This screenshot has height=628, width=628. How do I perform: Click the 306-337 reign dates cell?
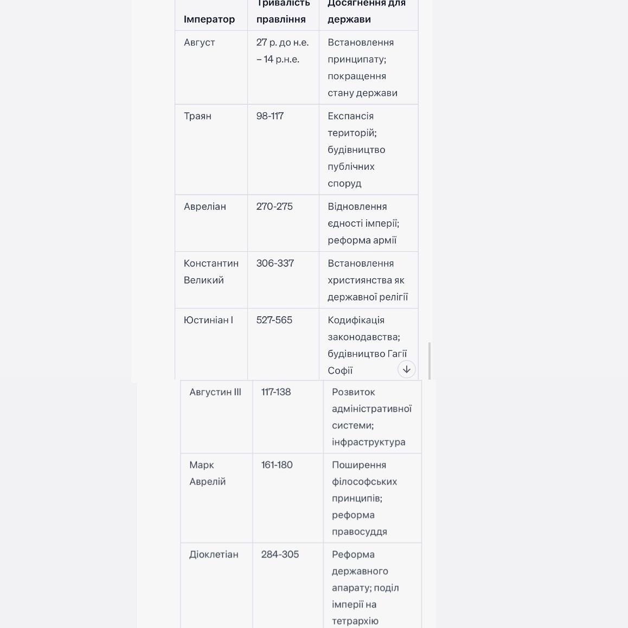tap(275, 264)
